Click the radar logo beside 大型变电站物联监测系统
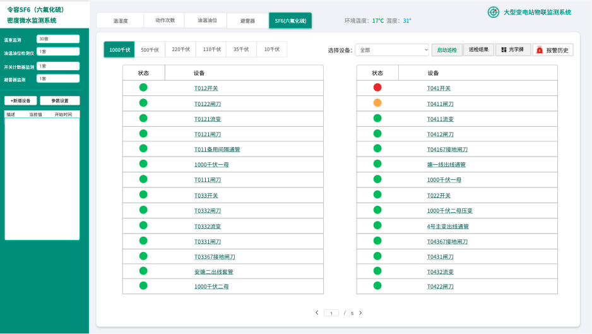The width and height of the screenshot is (592, 334). click(x=493, y=12)
